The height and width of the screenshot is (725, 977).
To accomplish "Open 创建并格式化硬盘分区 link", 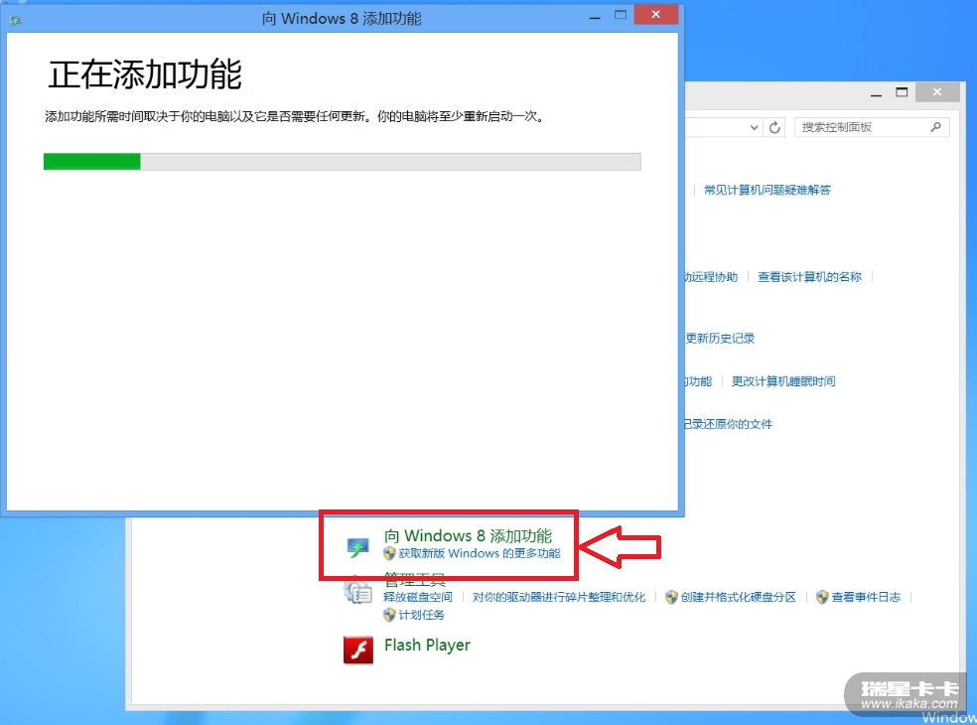I will click(x=738, y=597).
